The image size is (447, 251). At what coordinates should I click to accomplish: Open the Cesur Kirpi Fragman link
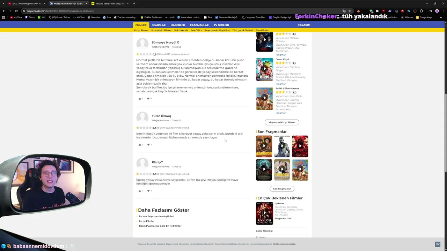click(281, 84)
